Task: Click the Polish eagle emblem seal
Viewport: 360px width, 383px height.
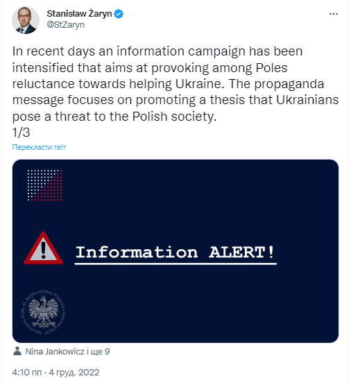Action: coord(43,312)
